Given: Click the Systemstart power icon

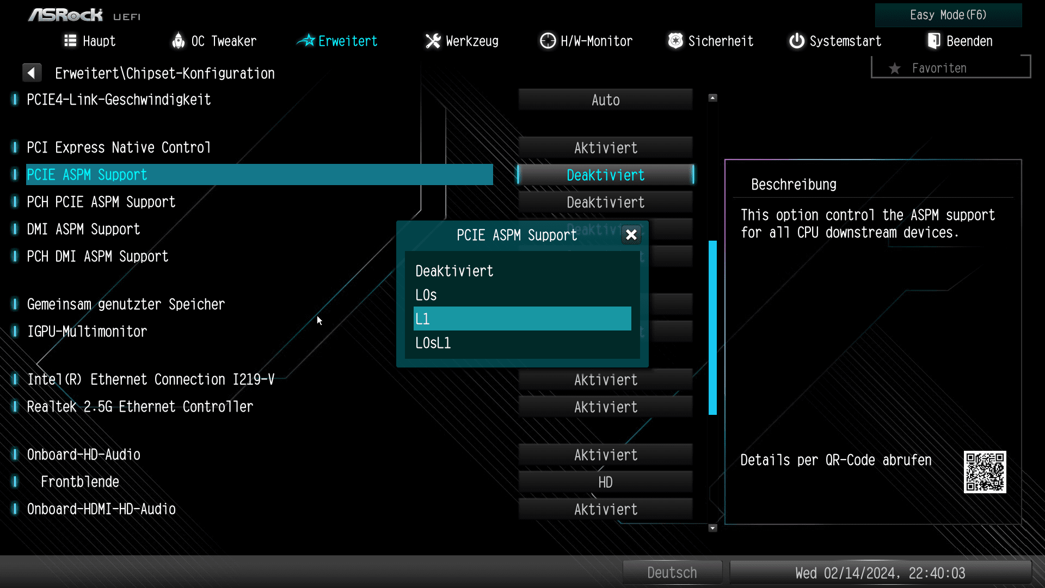Looking at the screenshot, I should click(797, 41).
